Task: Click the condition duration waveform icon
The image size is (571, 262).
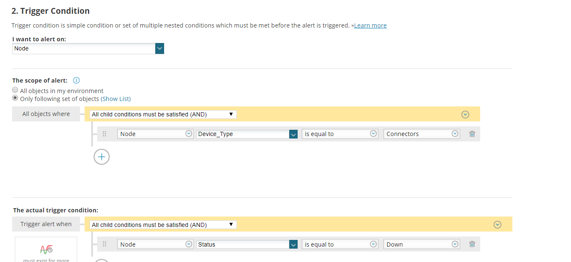Action: point(46,249)
